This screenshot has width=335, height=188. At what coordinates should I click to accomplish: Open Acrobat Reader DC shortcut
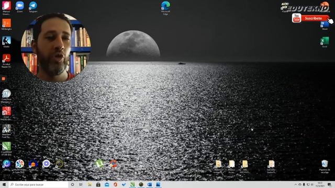point(6,61)
